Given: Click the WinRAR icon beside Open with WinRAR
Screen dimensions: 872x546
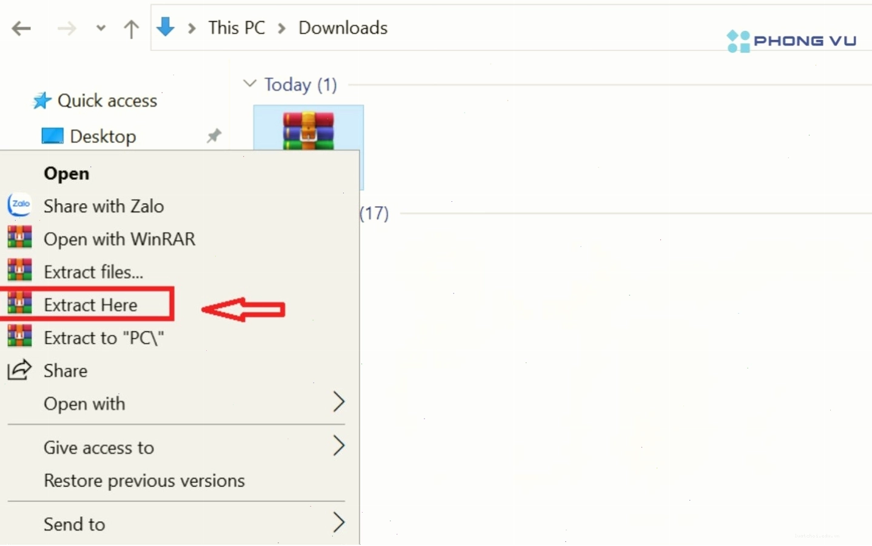Looking at the screenshot, I should (x=19, y=237).
